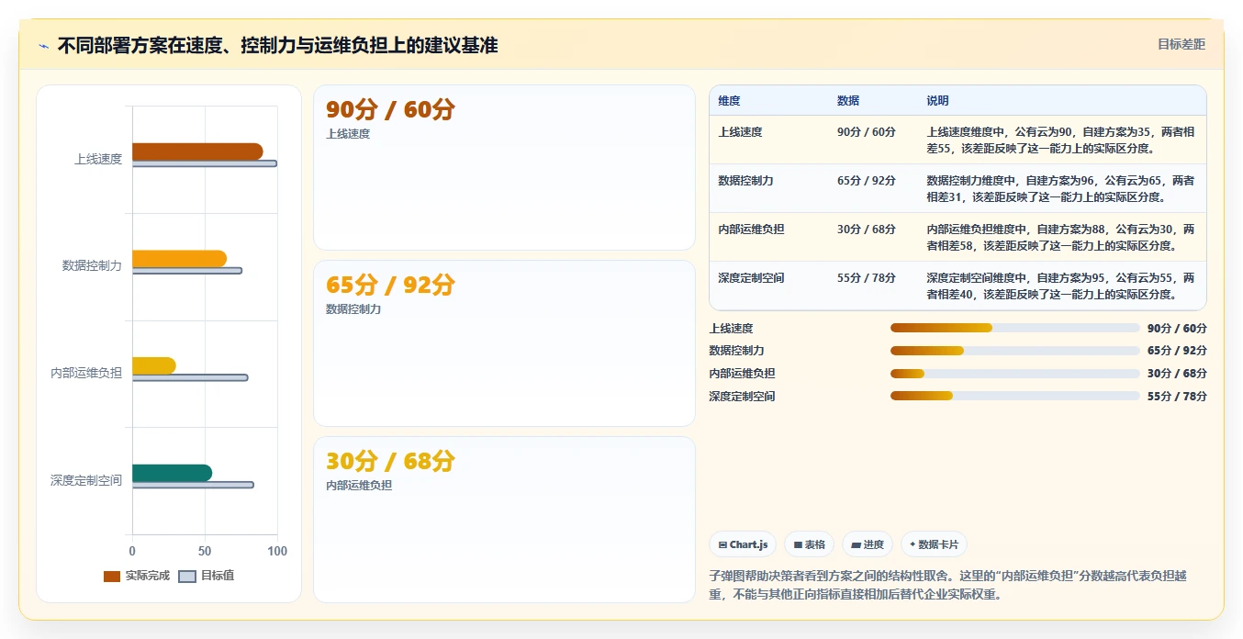Click the 上线速度 progress bar below the table
This screenshot has width=1243, height=639.
(x=1014, y=328)
